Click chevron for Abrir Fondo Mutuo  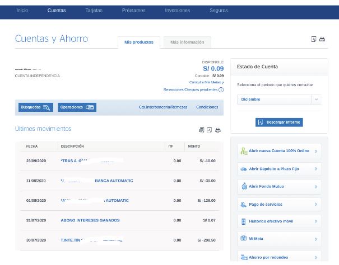pos(316,187)
